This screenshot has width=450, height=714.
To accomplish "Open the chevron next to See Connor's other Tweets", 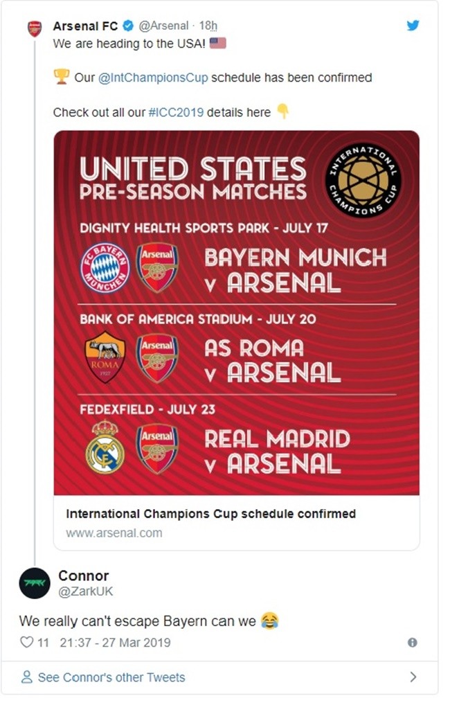I will [x=413, y=677].
